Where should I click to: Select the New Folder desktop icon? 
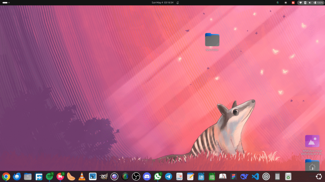212,42
